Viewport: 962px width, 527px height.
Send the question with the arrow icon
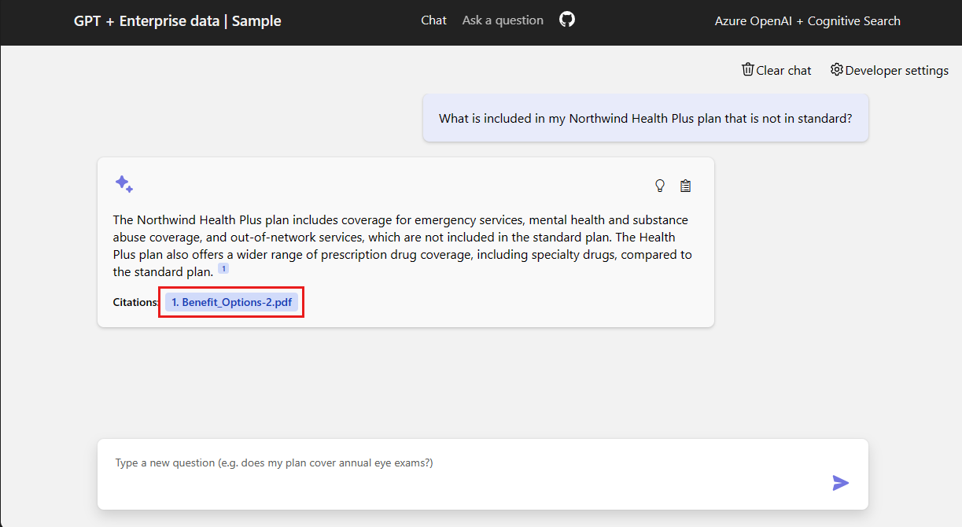point(840,482)
